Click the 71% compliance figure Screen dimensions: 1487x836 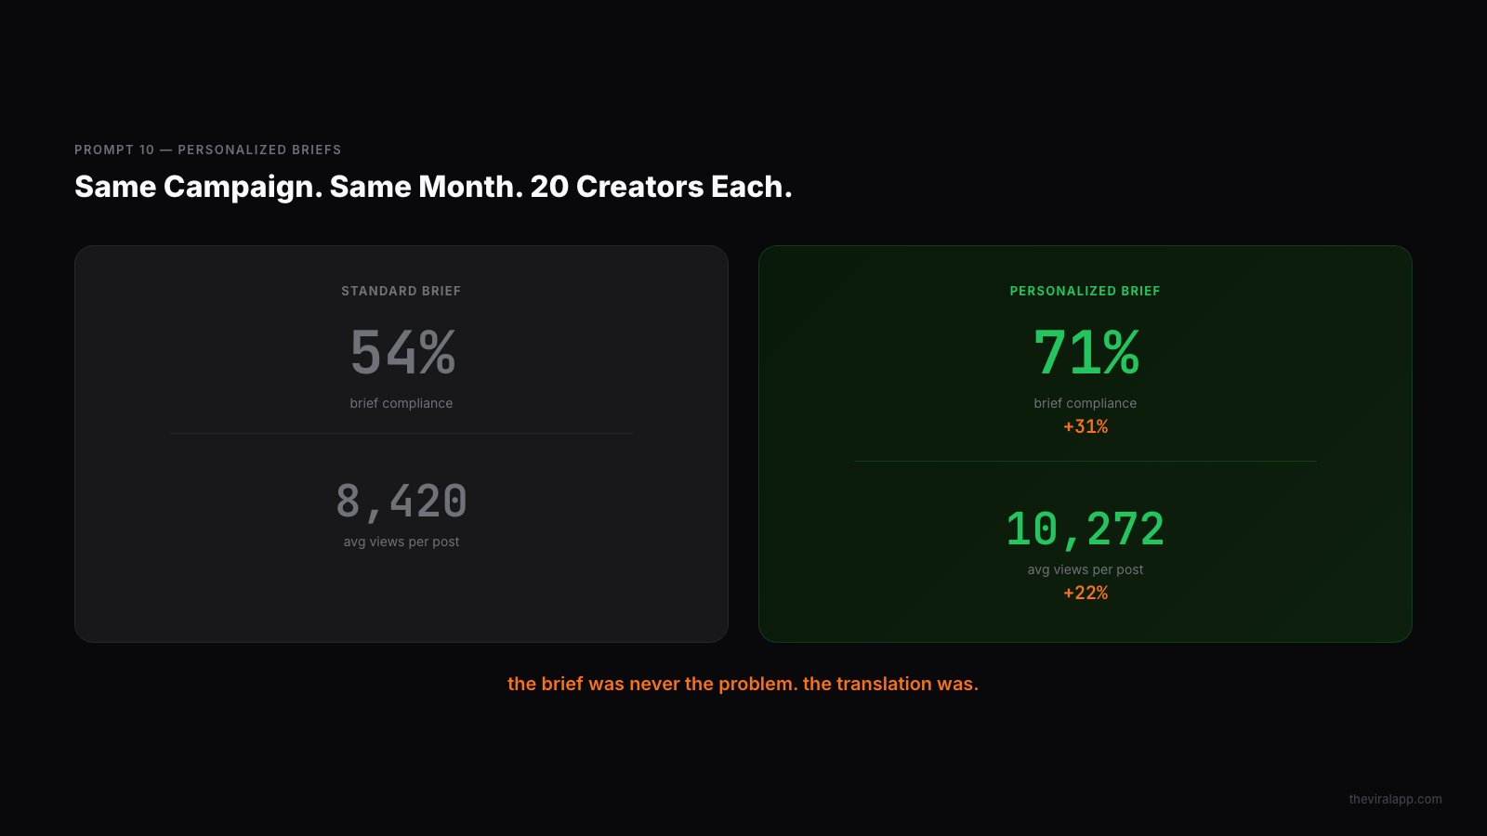click(1086, 352)
